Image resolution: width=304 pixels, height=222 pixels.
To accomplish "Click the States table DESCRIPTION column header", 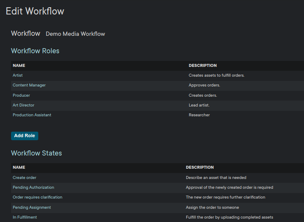I will 199,167.
